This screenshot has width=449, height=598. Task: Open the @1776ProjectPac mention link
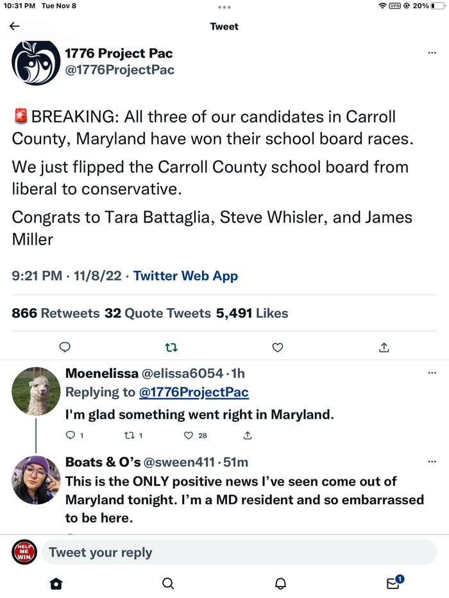tap(194, 392)
